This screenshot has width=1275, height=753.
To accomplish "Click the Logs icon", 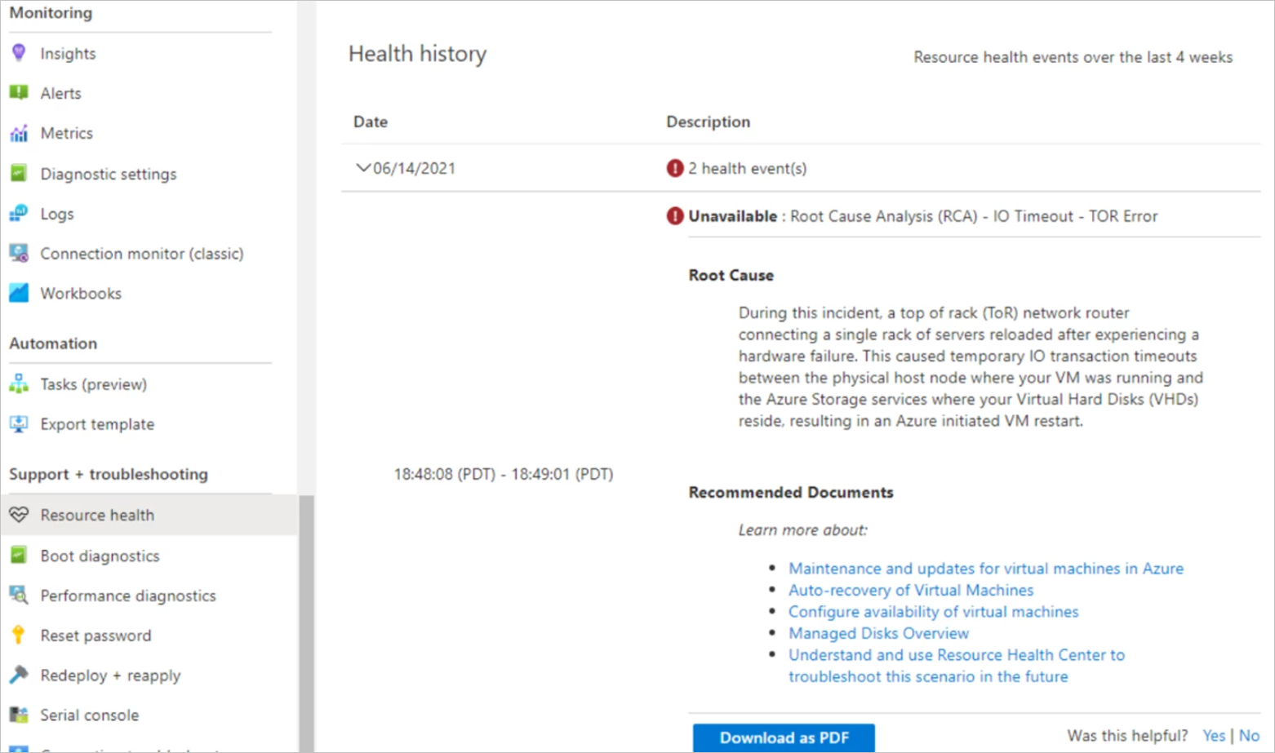I will (19, 214).
